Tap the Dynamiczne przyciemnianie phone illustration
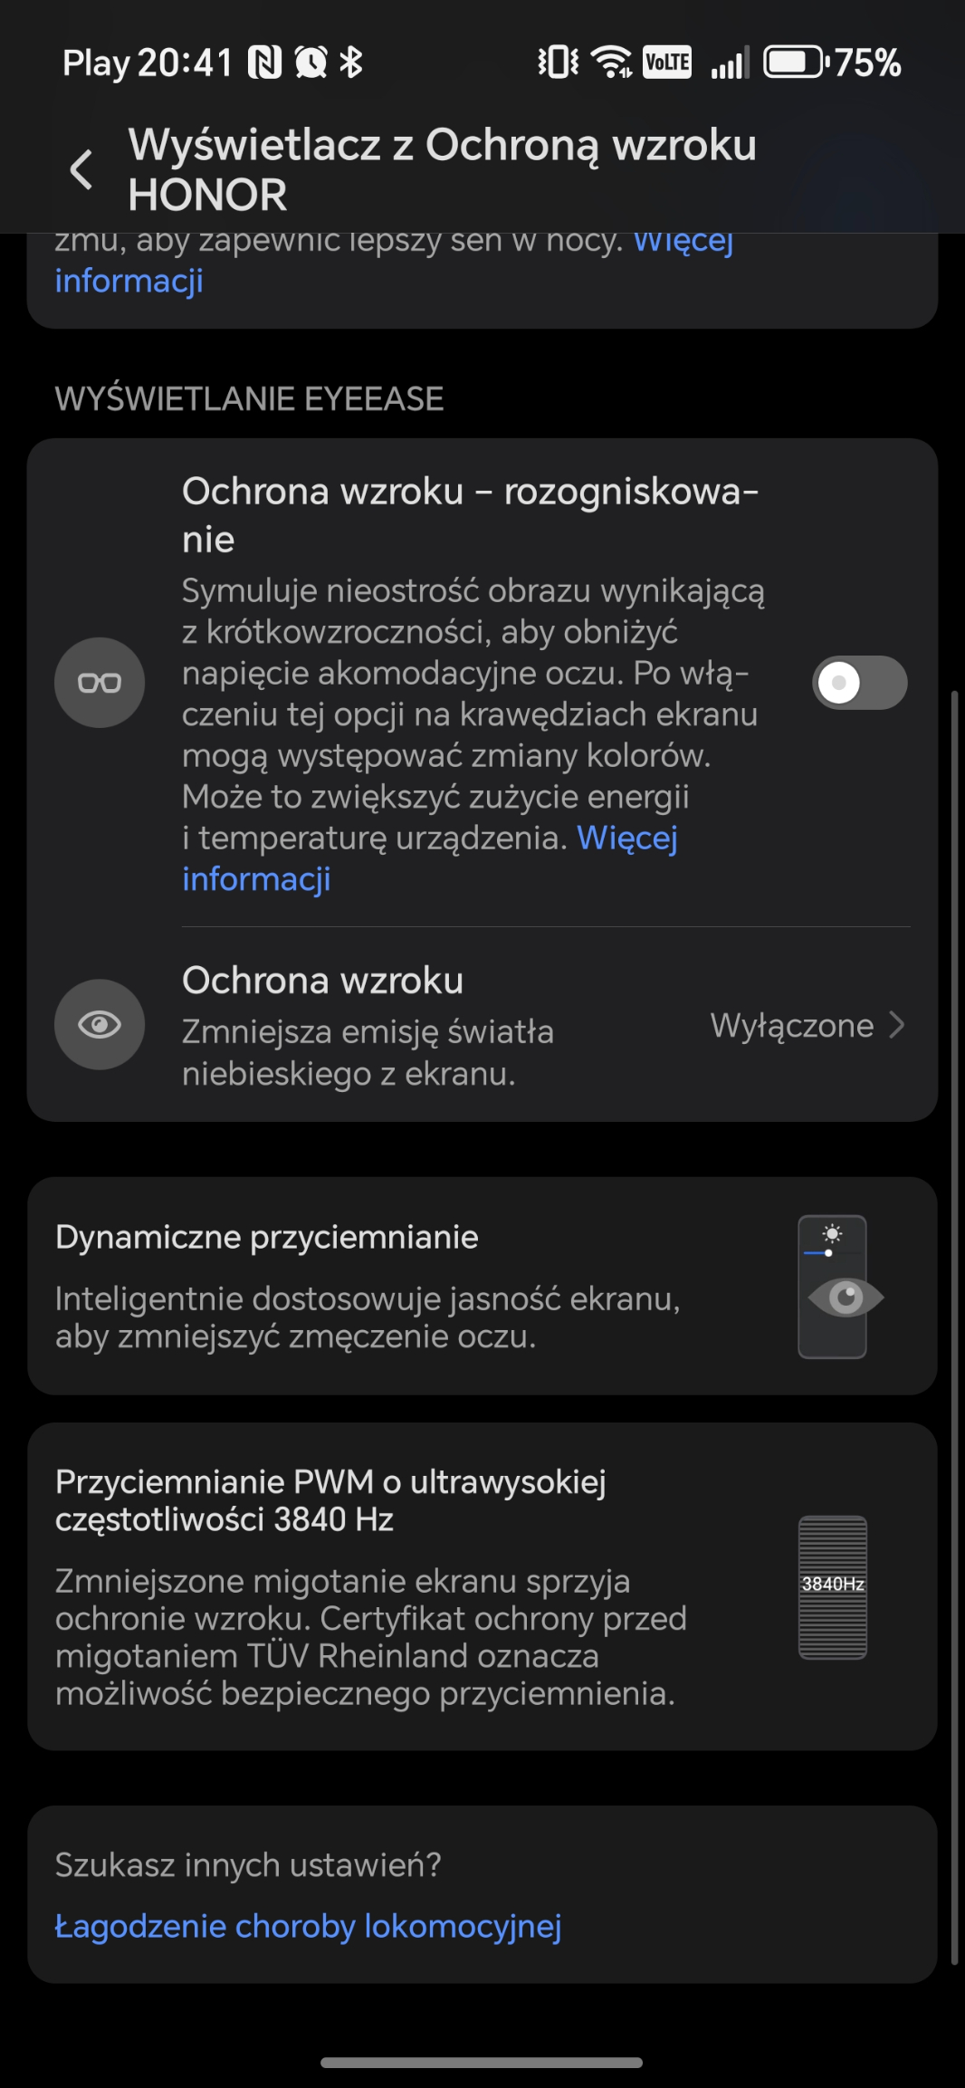 (836, 1287)
